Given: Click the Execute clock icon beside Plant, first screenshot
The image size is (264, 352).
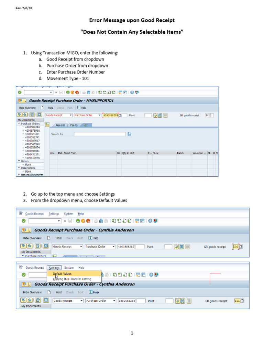Looking at the screenshot, I should (x=155, y=115).
